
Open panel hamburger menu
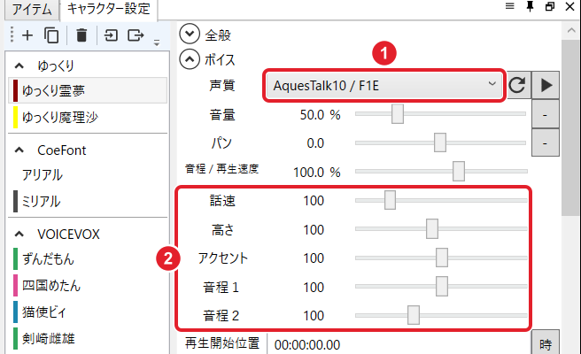click(x=510, y=6)
